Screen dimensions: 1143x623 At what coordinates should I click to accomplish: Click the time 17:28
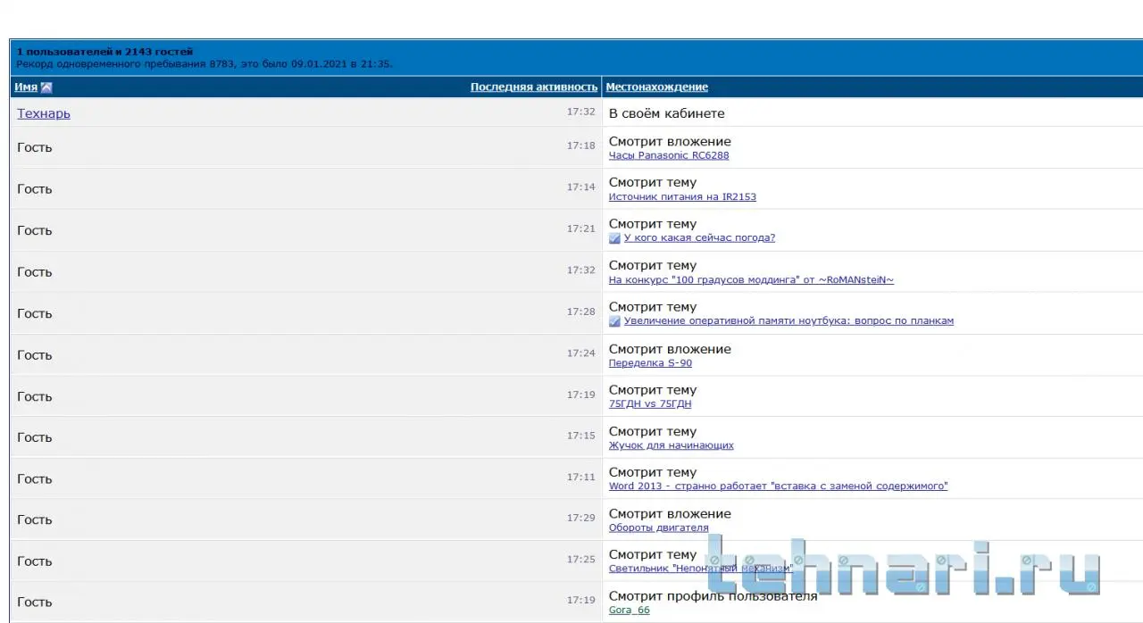[580, 312]
